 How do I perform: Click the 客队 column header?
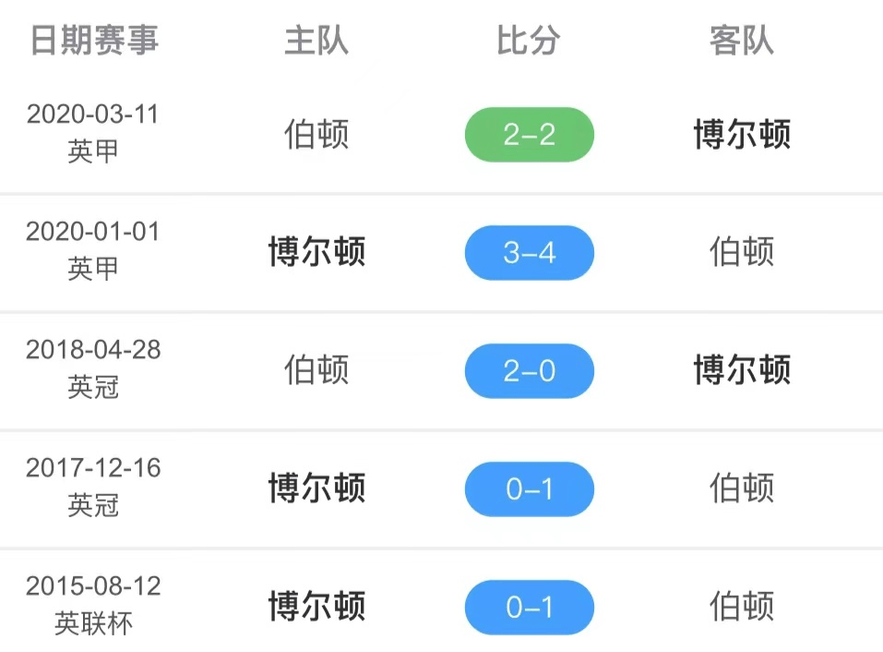(x=741, y=40)
